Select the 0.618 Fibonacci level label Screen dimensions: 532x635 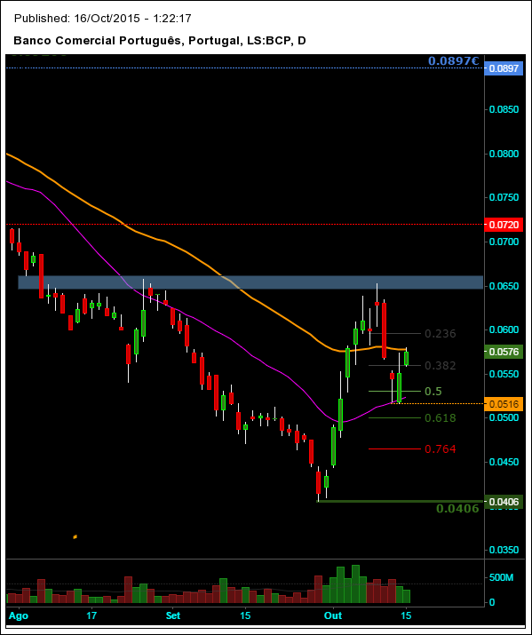441,418
